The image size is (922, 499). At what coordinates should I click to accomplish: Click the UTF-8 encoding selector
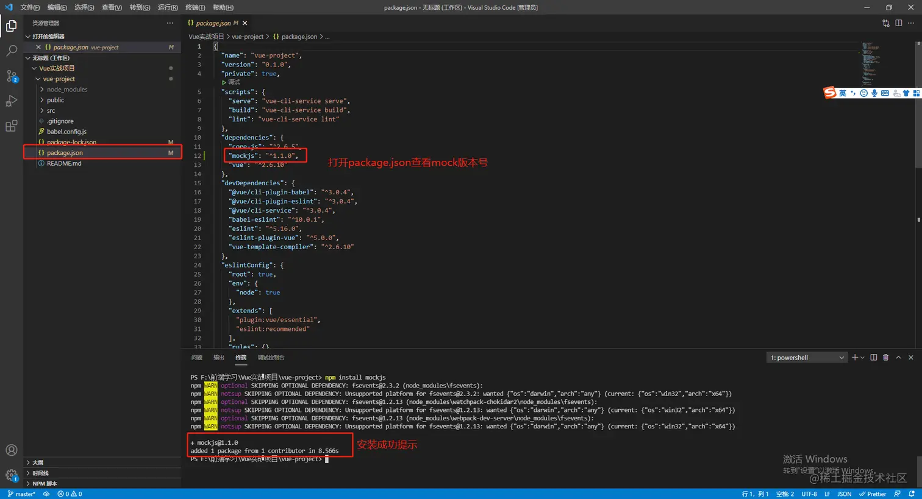pyautogui.click(x=809, y=494)
